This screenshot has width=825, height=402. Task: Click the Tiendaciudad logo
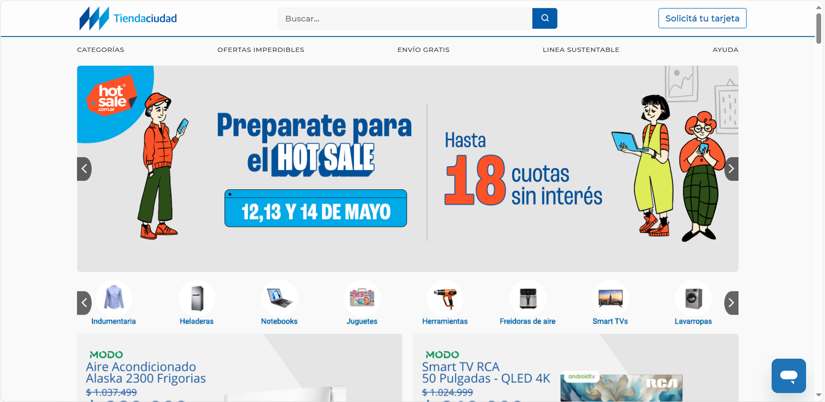(128, 19)
